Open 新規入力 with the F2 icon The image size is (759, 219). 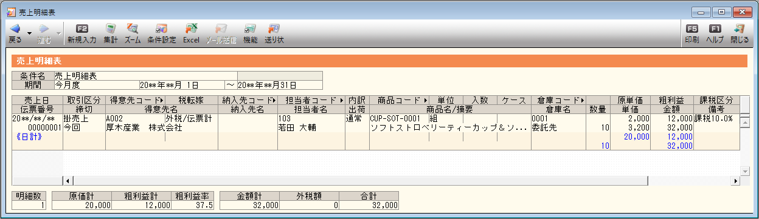(x=82, y=29)
